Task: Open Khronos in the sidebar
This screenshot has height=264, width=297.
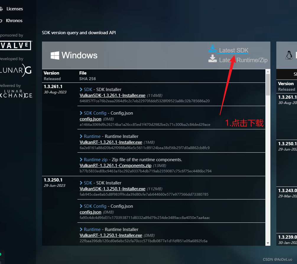Action: (x=14, y=21)
